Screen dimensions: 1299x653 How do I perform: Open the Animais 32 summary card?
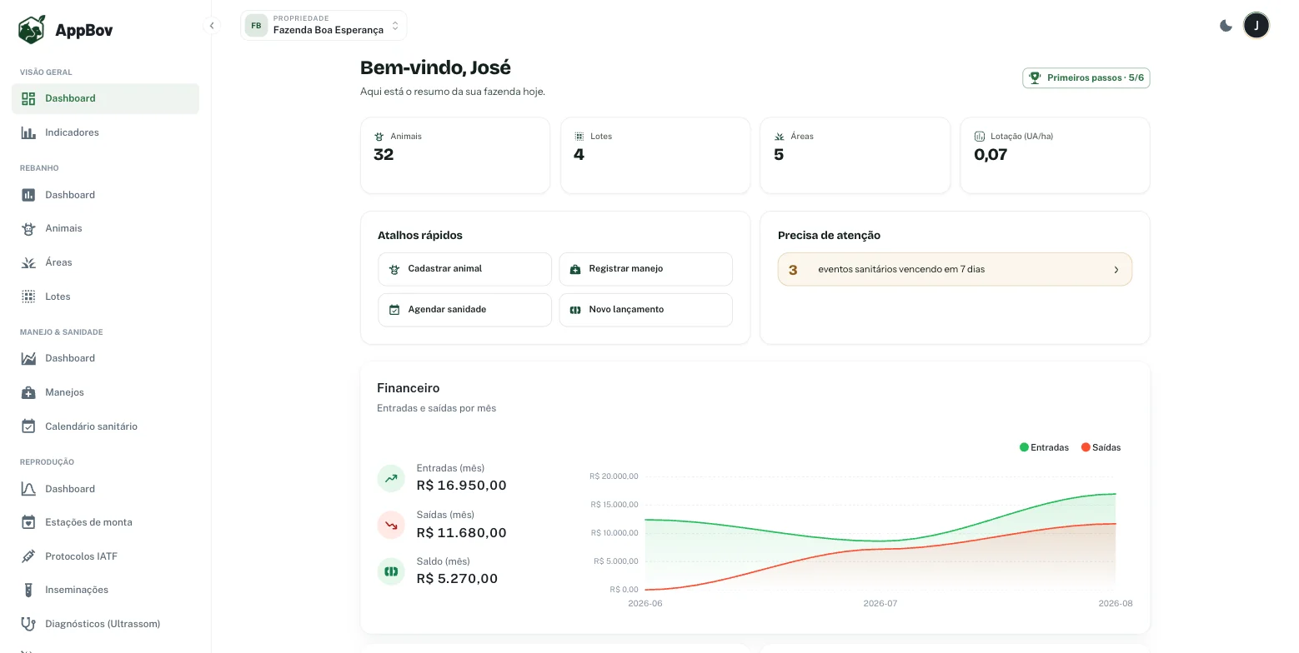[455, 155]
